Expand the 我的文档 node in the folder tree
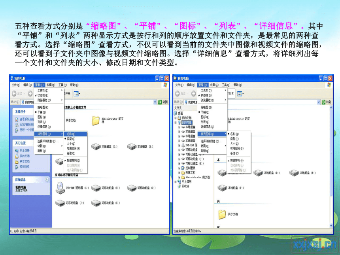The width and height of the screenshot is (340, 255). coord(176,118)
